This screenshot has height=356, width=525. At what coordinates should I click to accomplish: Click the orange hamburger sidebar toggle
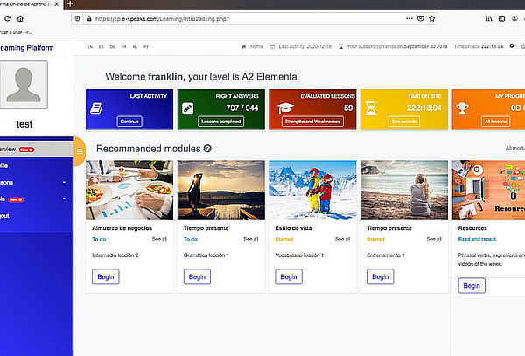point(79,150)
